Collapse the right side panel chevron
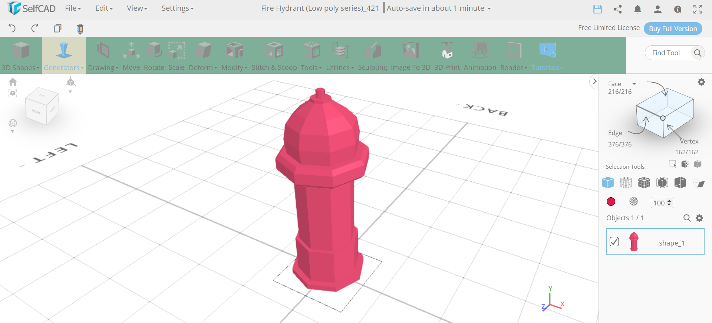Image resolution: width=712 pixels, height=323 pixels. pyautogui.click(x=594, y=81)
